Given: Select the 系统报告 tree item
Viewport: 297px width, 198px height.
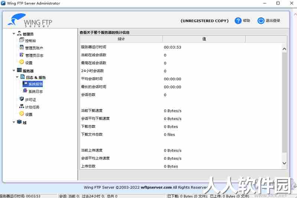Looking at the screenshot, I should (x=33, y=84).
